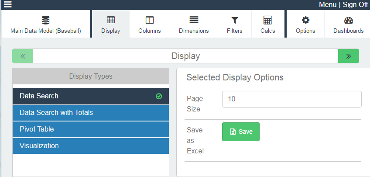
Task: Open Dashboards via the gauge icon
Action: [348, 21]
